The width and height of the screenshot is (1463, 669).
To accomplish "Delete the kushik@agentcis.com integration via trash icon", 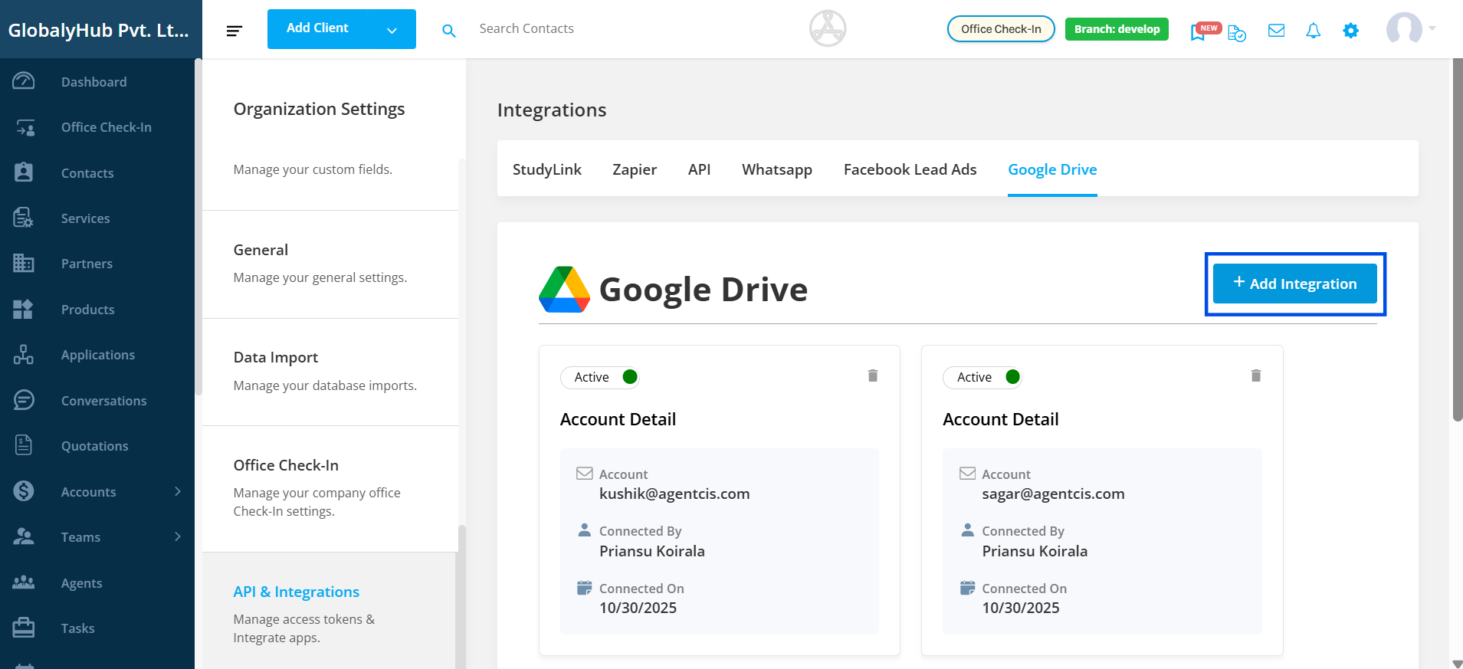I will point(872,375).
